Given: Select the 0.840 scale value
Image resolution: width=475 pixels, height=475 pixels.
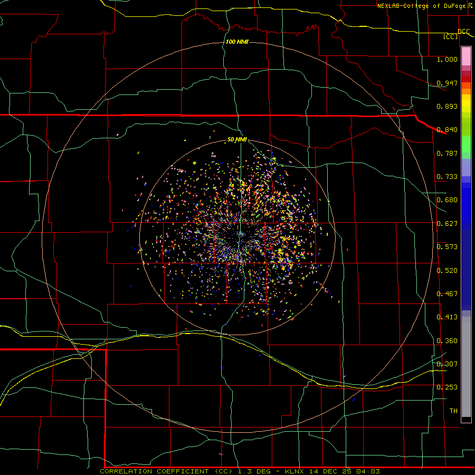Looking at the screenshot, I should point(447,129).
